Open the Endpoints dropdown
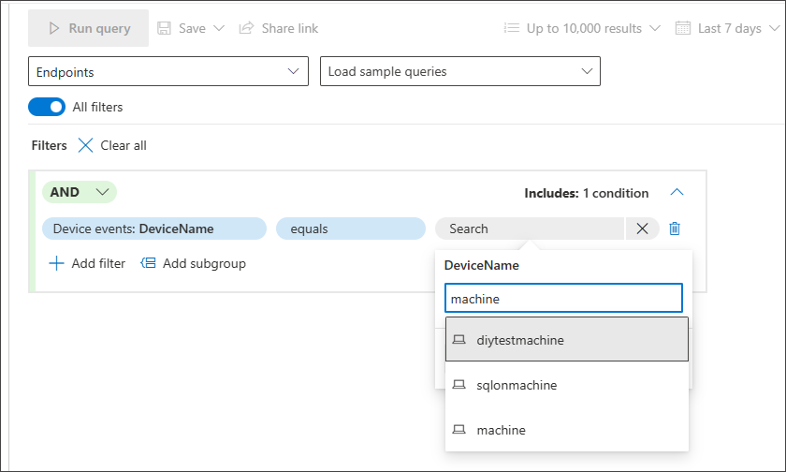Image resolution: width=786 pixels, height=472 pixels. click(x=168, y=71)
